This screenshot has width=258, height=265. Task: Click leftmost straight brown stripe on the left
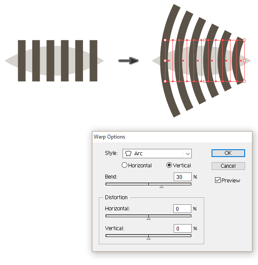coord(22,61)
